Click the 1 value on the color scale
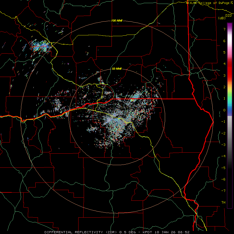 [x=224, y=99]
